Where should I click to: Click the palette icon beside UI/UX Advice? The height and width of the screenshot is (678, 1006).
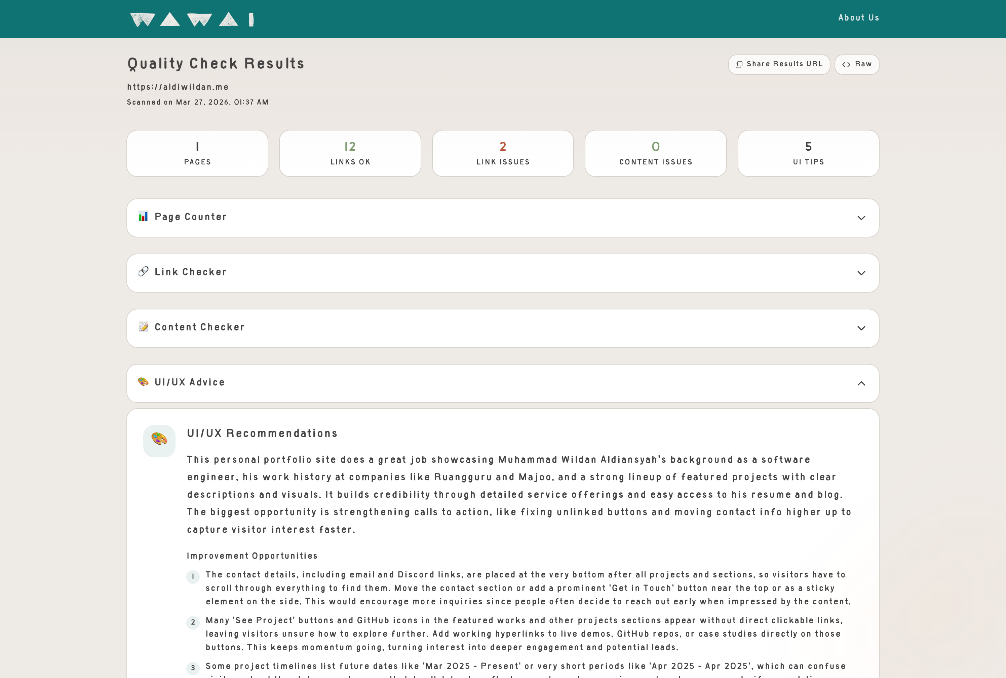click(x=143, y=382)
